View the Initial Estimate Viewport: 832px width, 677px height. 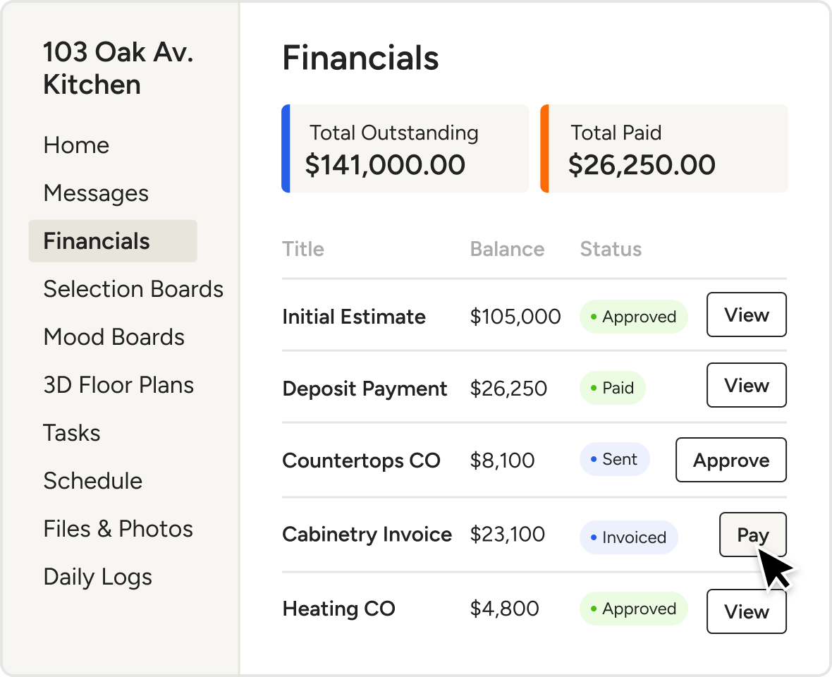[746, 315]
